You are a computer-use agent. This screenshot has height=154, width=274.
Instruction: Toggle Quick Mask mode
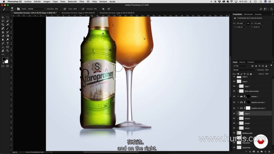[3, 66]
